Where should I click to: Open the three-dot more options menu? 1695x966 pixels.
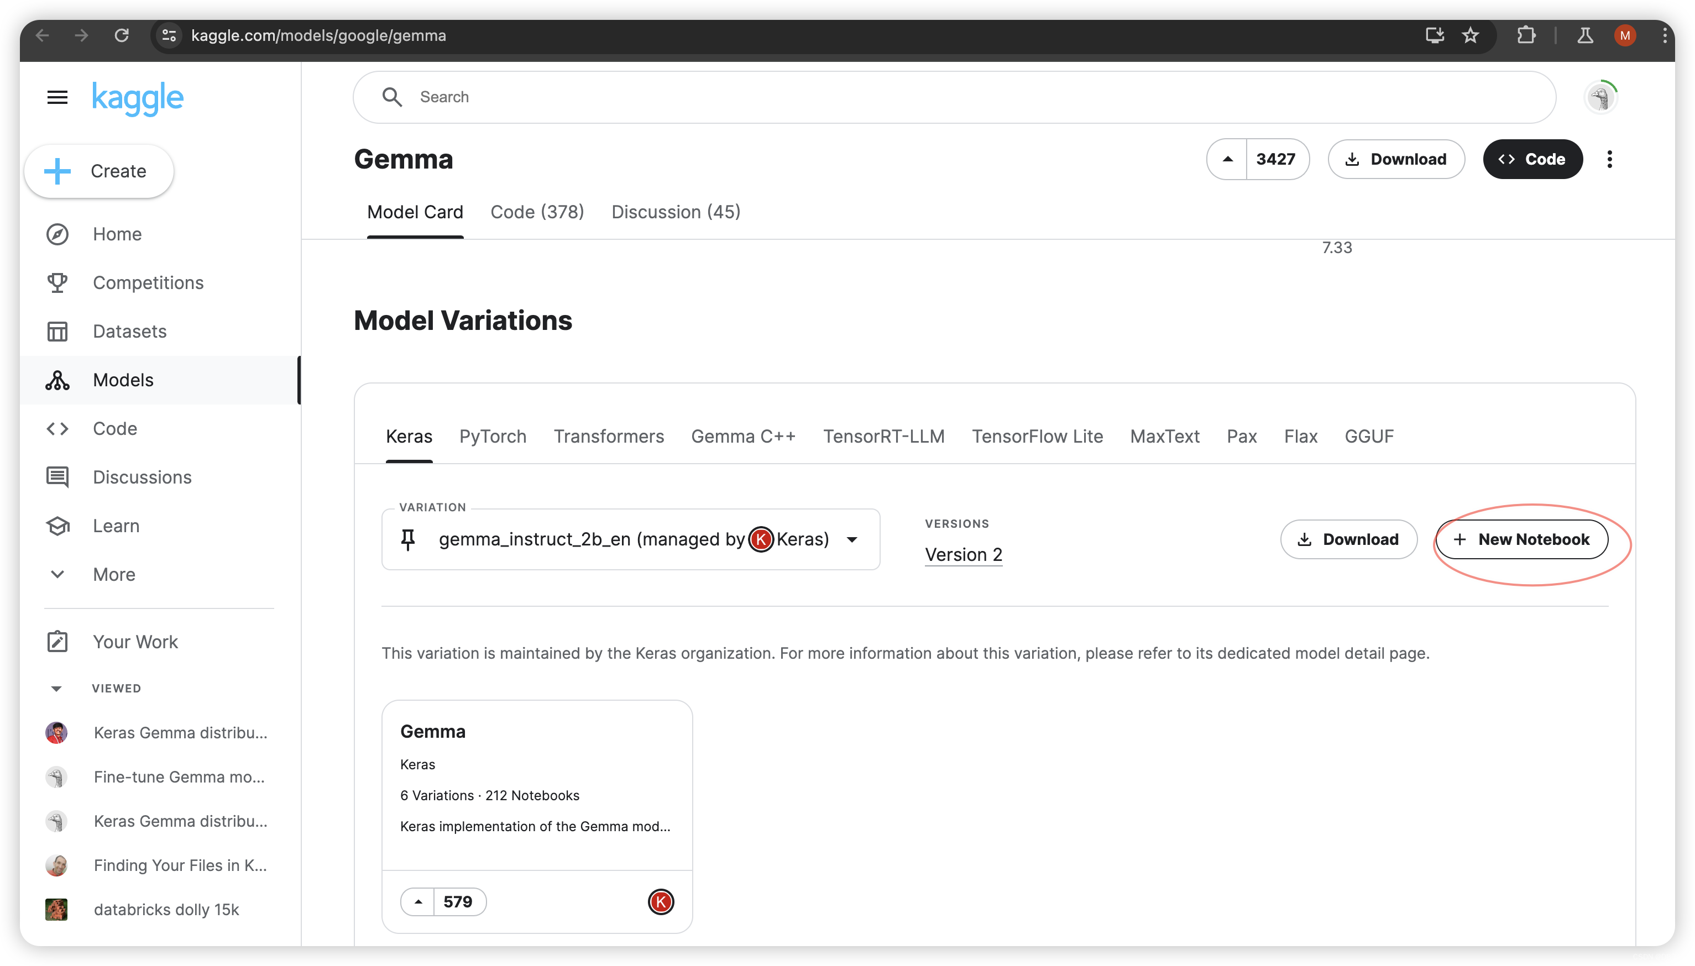[1609, 159]
